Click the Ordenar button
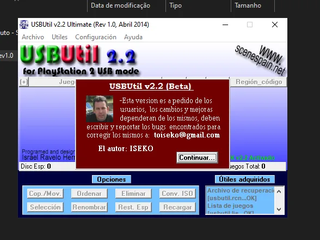Viewport: 320px width, 240px height. click(x=89, y=194)
